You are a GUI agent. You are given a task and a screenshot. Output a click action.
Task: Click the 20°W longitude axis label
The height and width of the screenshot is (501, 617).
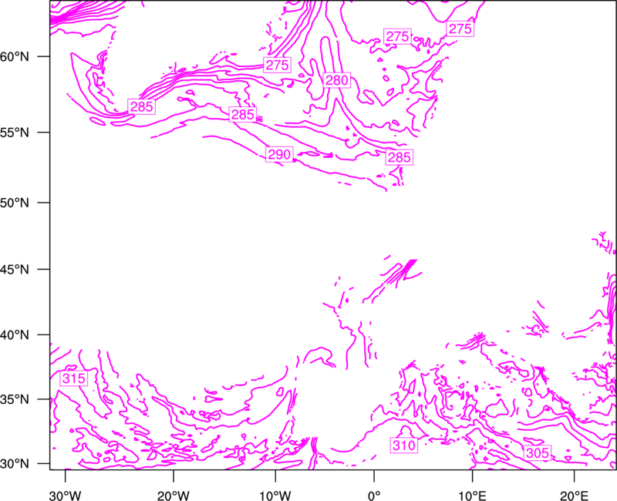coord(174,496)
